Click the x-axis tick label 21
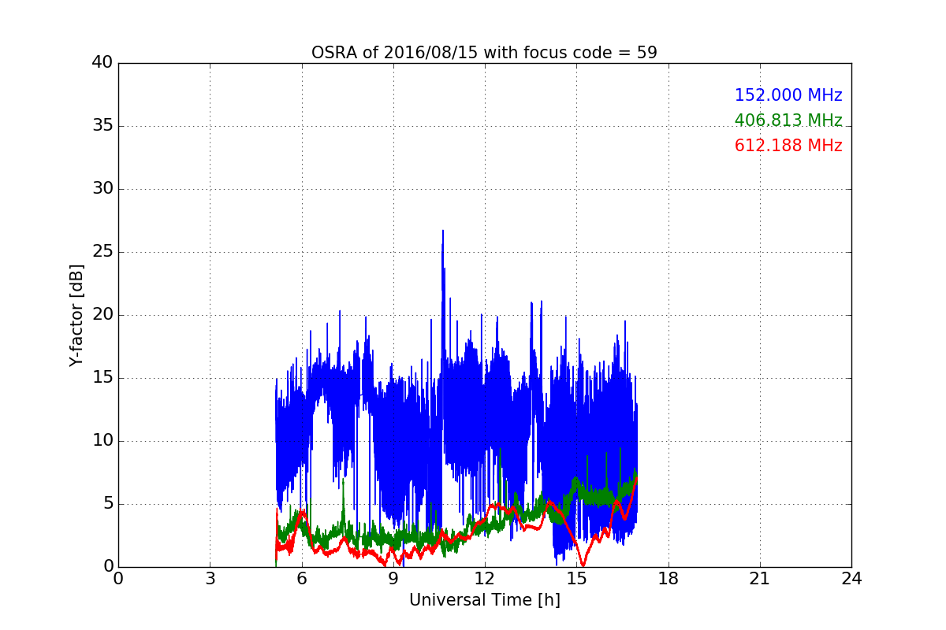The width and height of the screenshot is (946, 630). coord(759,578)
